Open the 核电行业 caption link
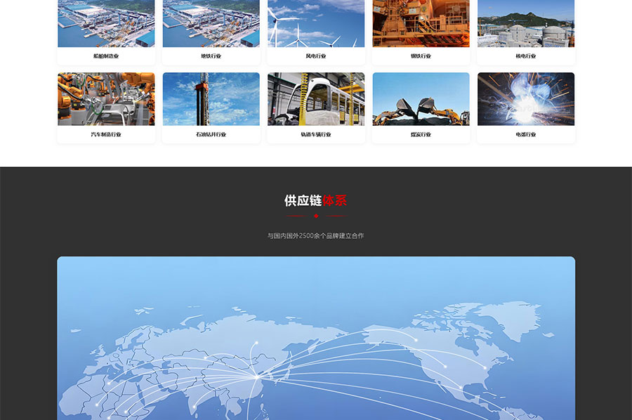 (526, 56)
